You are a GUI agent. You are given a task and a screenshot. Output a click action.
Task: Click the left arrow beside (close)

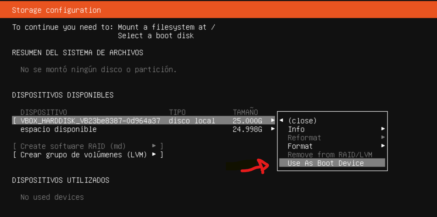click(281, 121)
